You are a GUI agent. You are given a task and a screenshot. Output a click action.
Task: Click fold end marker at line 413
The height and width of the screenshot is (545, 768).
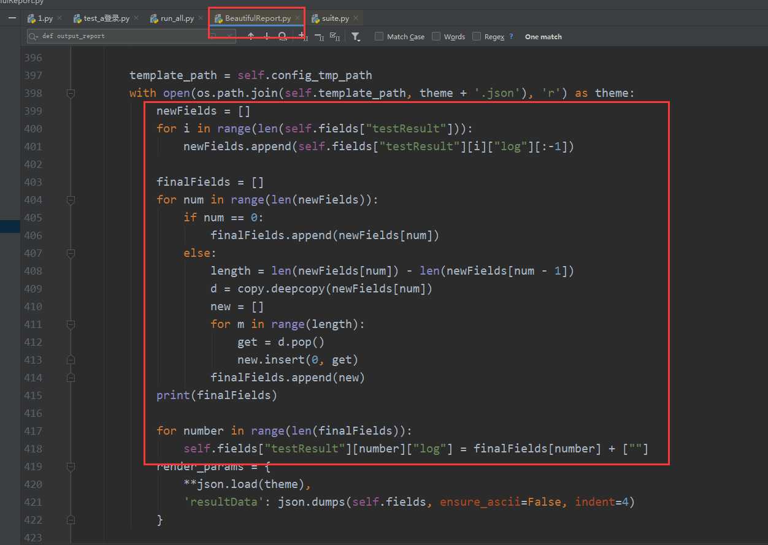click(71, 360)
